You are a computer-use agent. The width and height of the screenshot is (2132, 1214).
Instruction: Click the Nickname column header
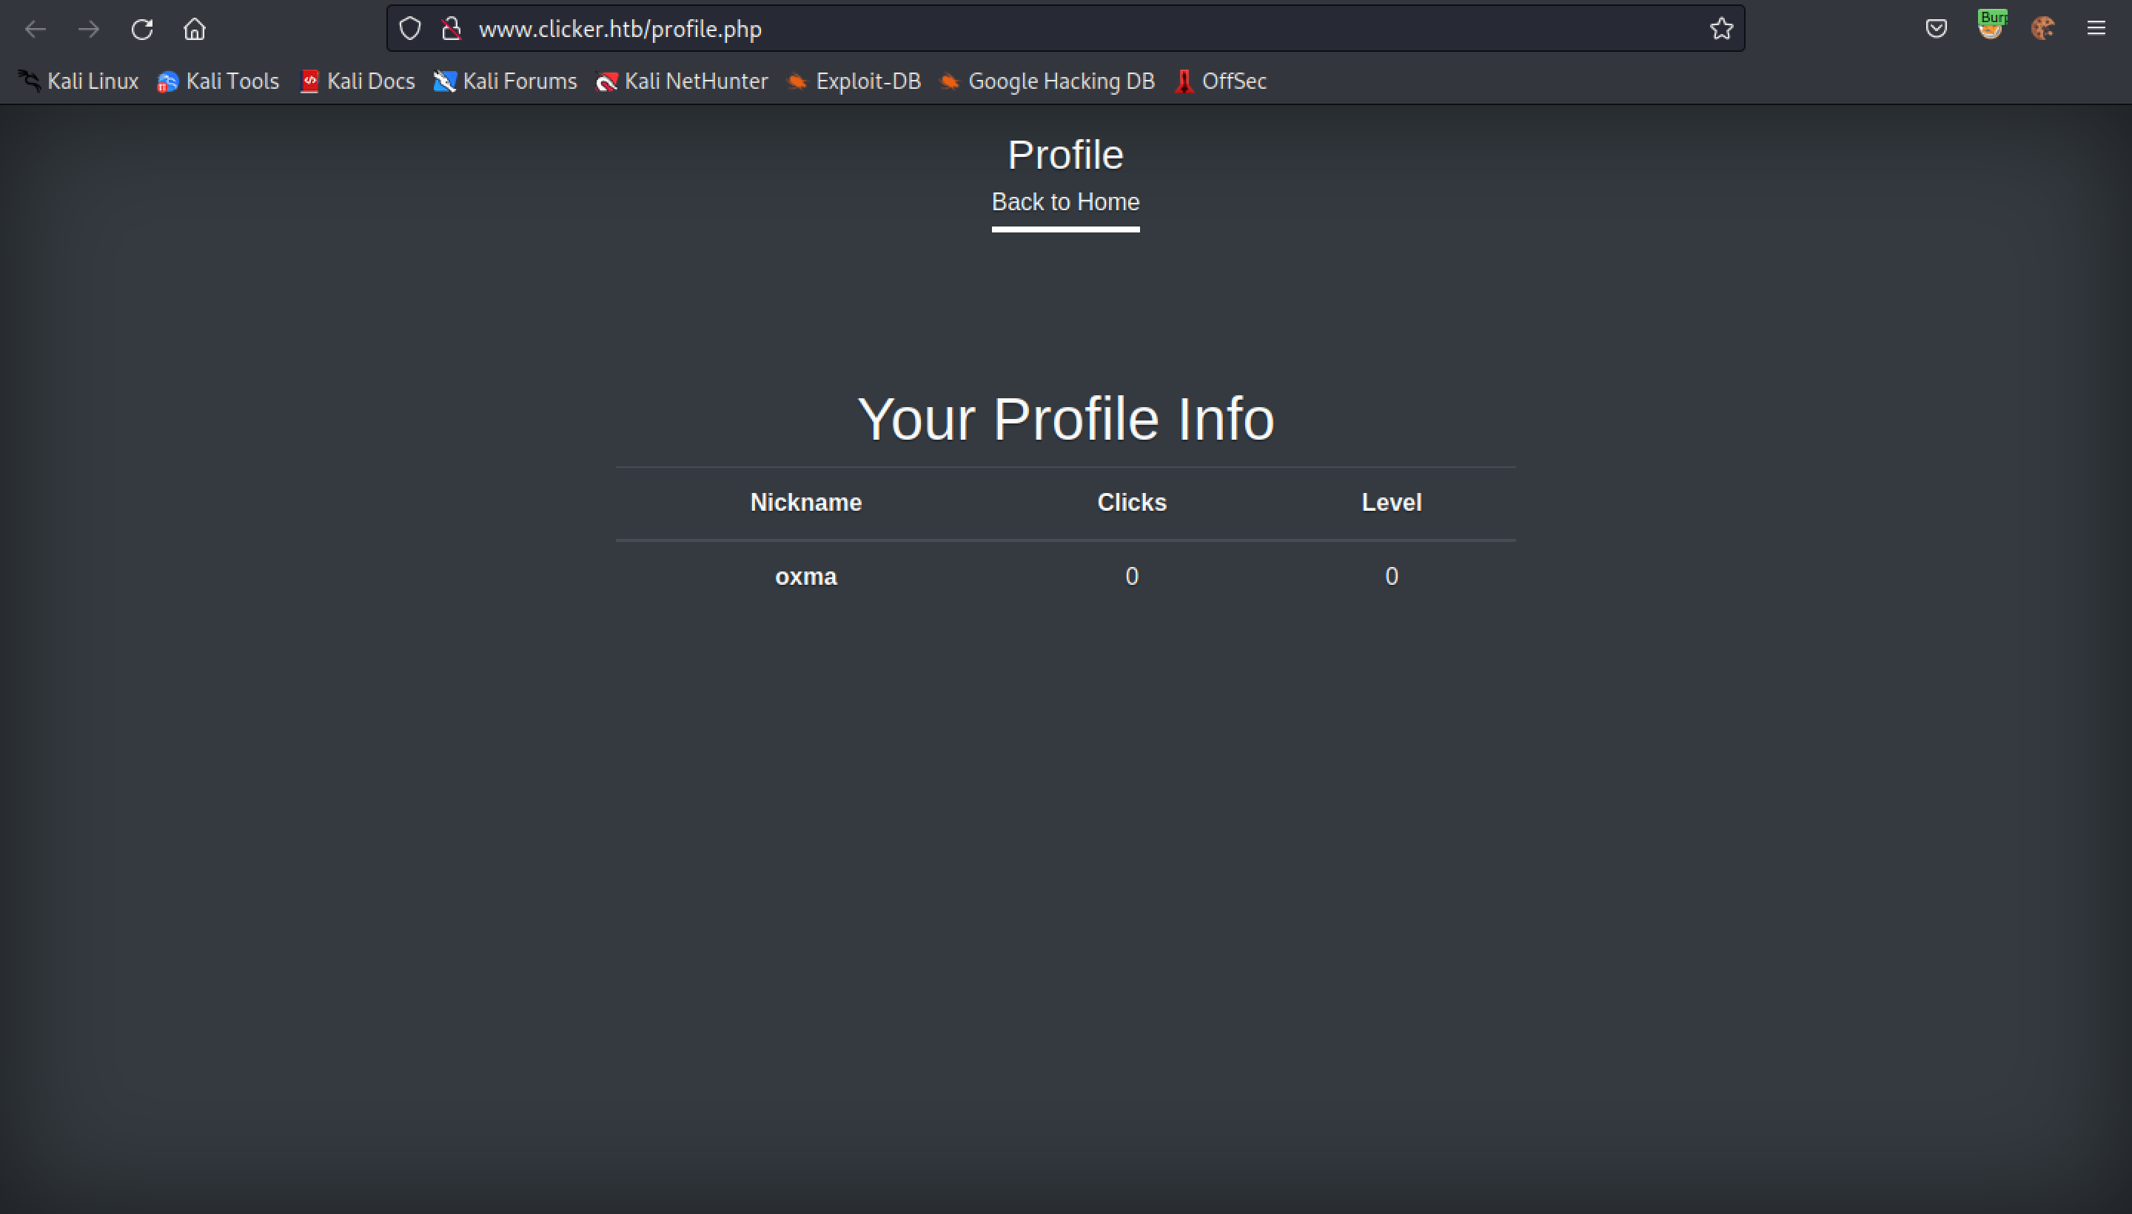pyautogui.click(x=805, y=503)
